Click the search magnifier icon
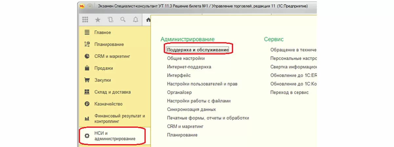Image resolution: width=394 pixels, height=147 pixels. 123,20
